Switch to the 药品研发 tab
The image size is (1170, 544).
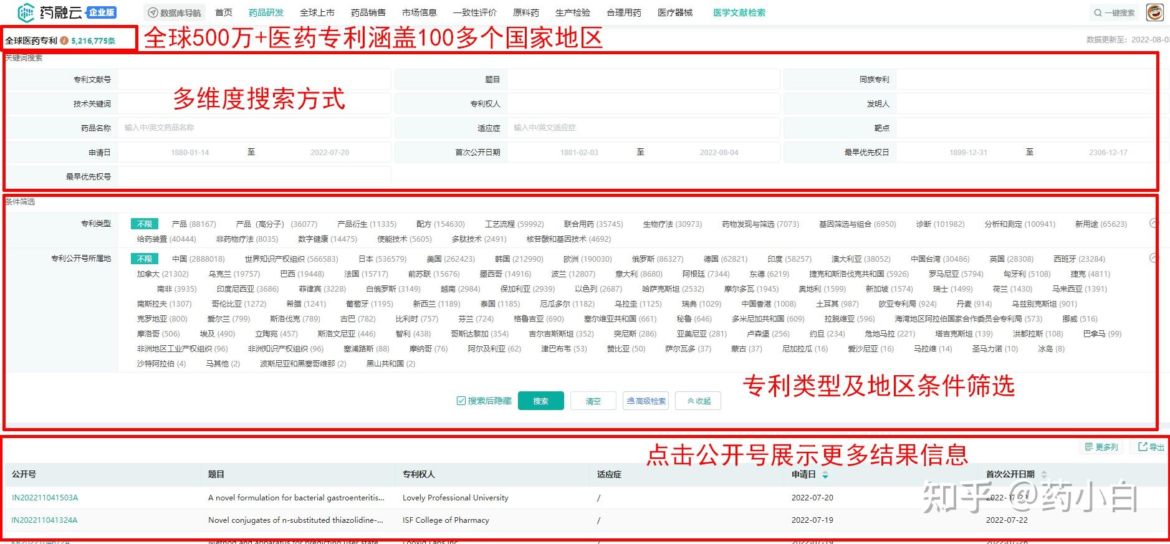pos(266,12)
